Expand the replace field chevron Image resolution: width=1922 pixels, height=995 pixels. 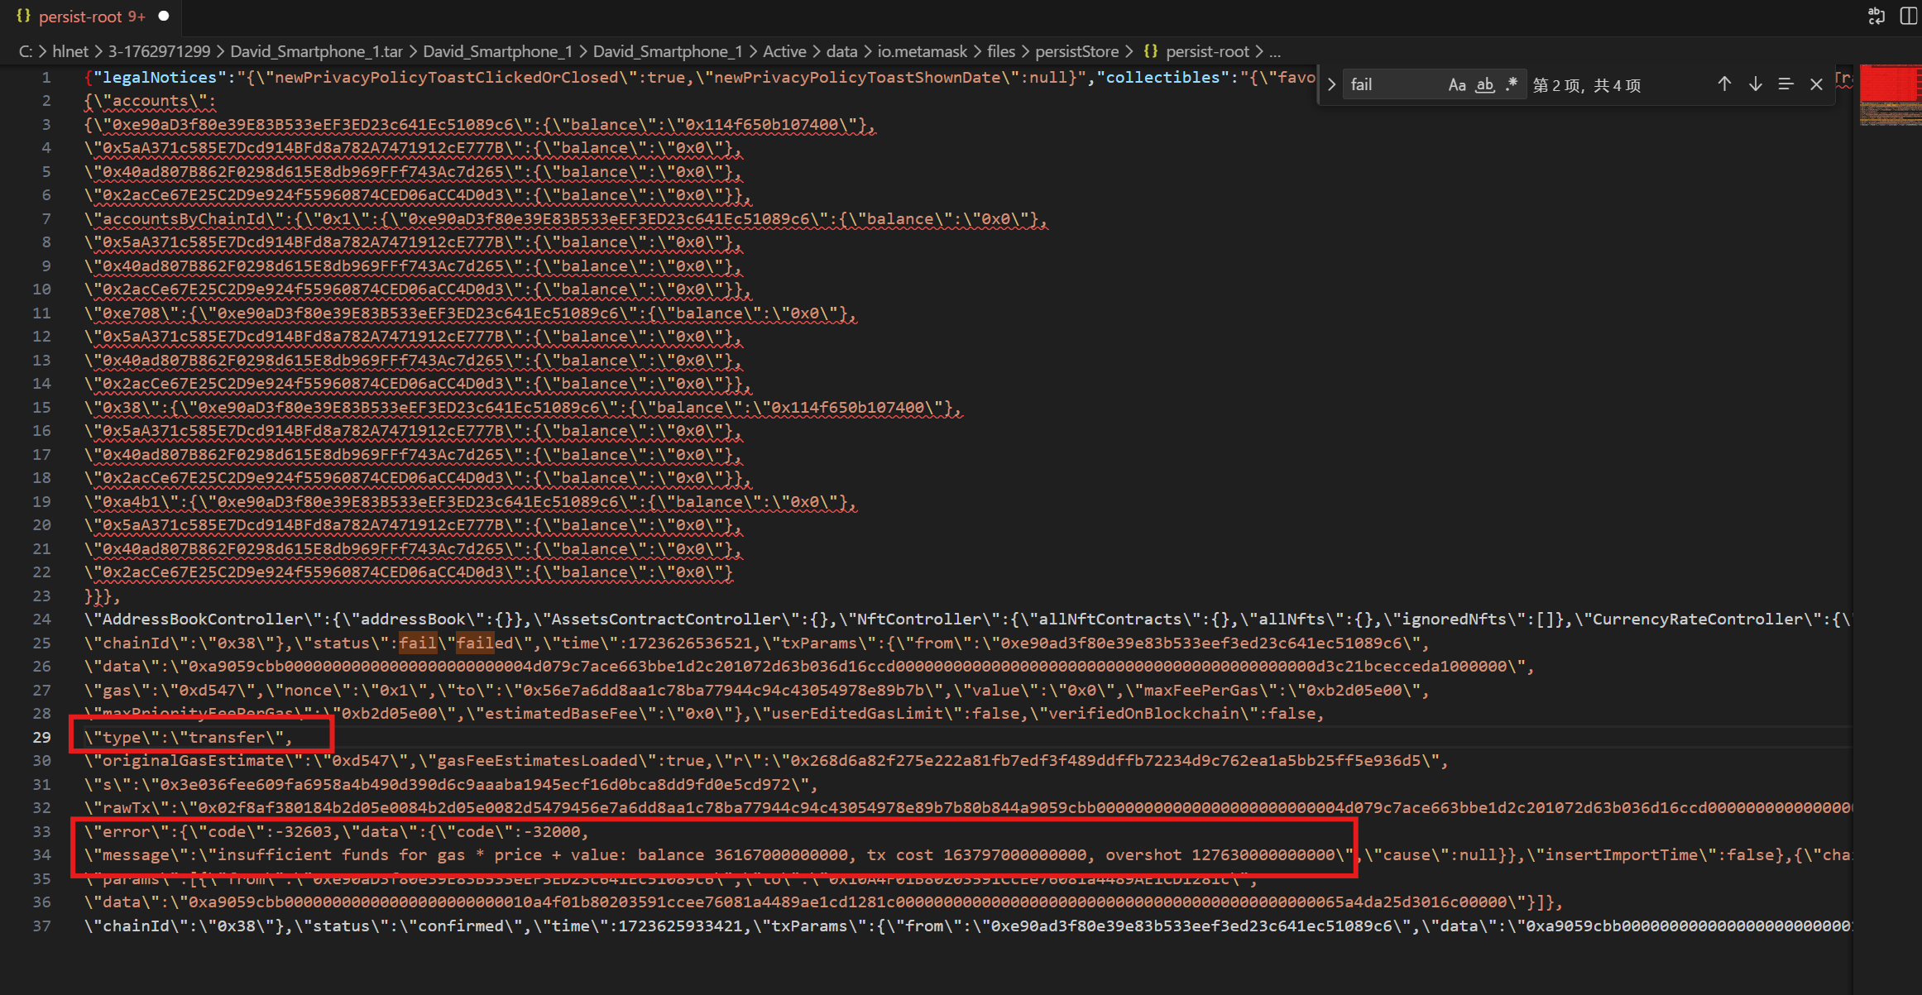pyautogui.click(x=1331, y=84)
